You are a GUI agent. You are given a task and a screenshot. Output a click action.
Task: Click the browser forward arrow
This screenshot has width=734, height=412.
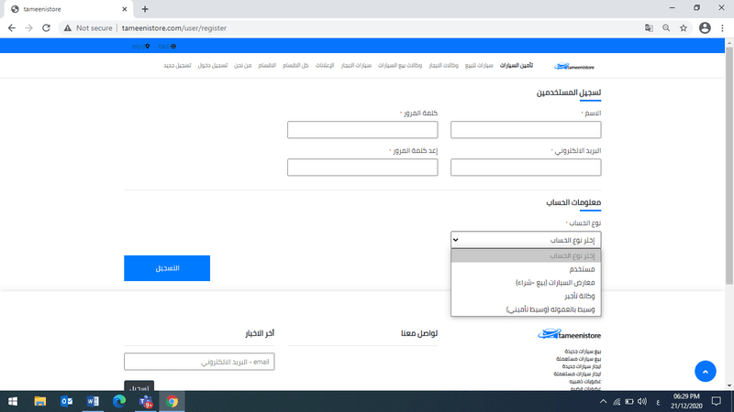tap(29, 28)
